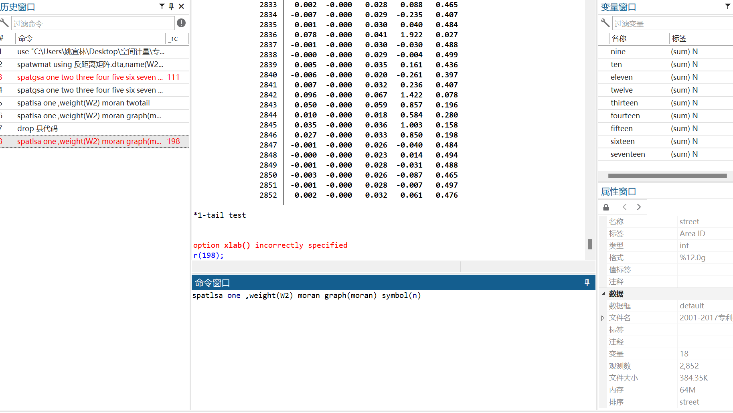Navigate to previous variable in 属性窗口

tap(624, 207)
